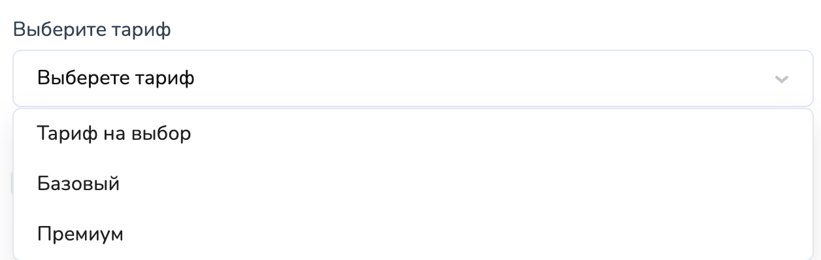The height and width of the screenshot is (260, 821).
Task: Click the chevron arrow in the tariff dropdown
Action: [x=781, y=80]
